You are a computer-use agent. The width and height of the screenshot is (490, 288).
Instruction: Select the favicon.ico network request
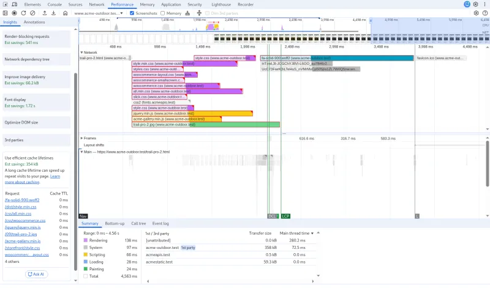(441, 58)
